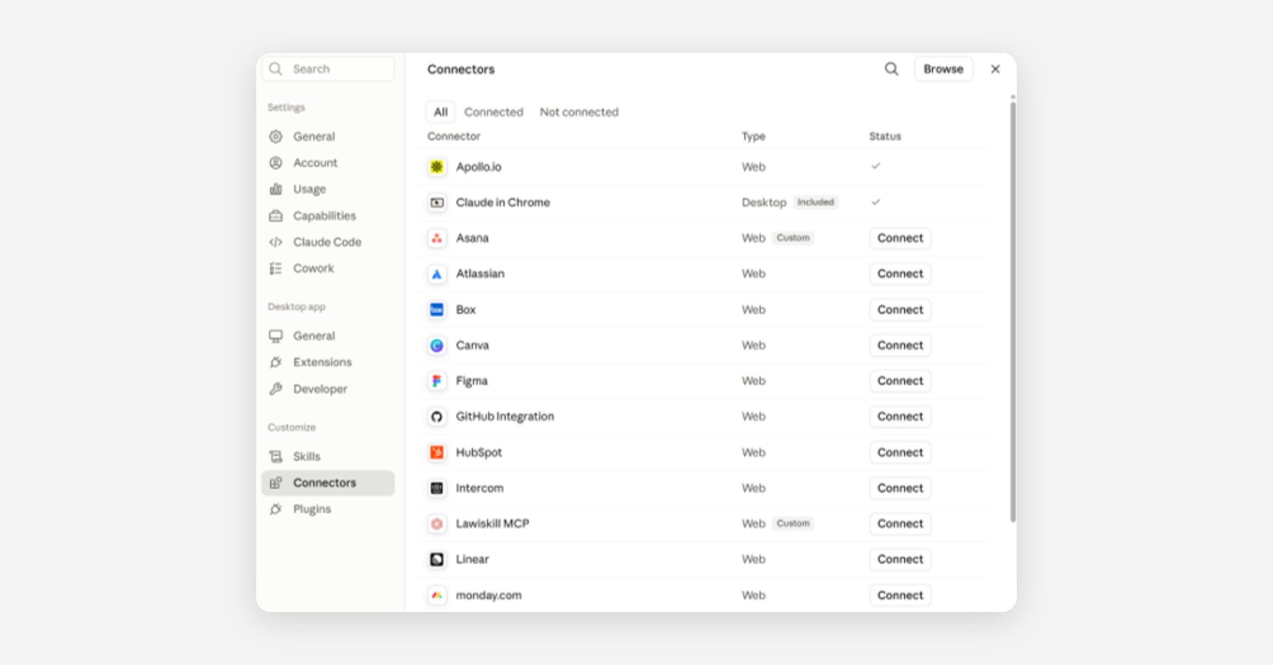Viewport: 1273px width, 665px height.
Task: Click the magnifier icon beside Browse
Action: coord(892,69)
